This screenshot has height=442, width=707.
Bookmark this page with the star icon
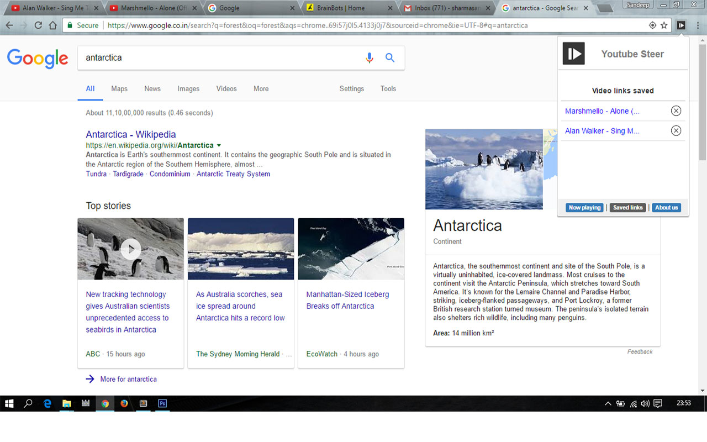[664, 25]
